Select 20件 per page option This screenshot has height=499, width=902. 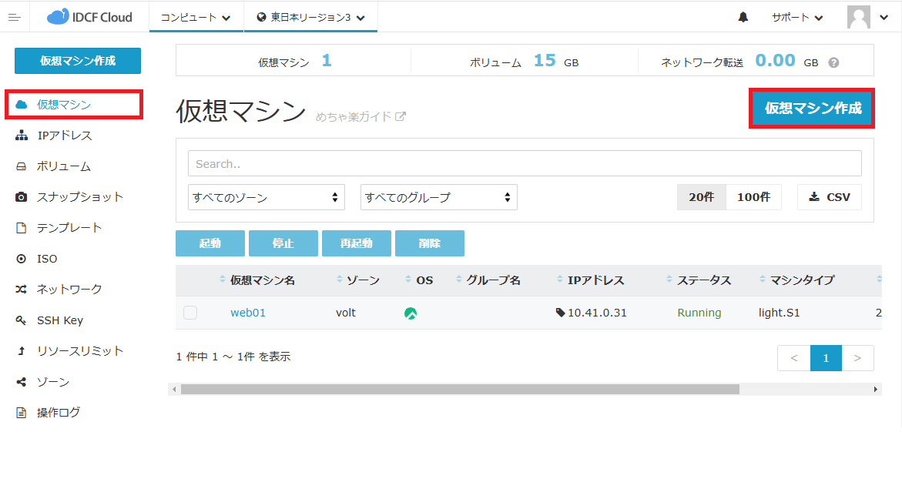click(701, 197)
